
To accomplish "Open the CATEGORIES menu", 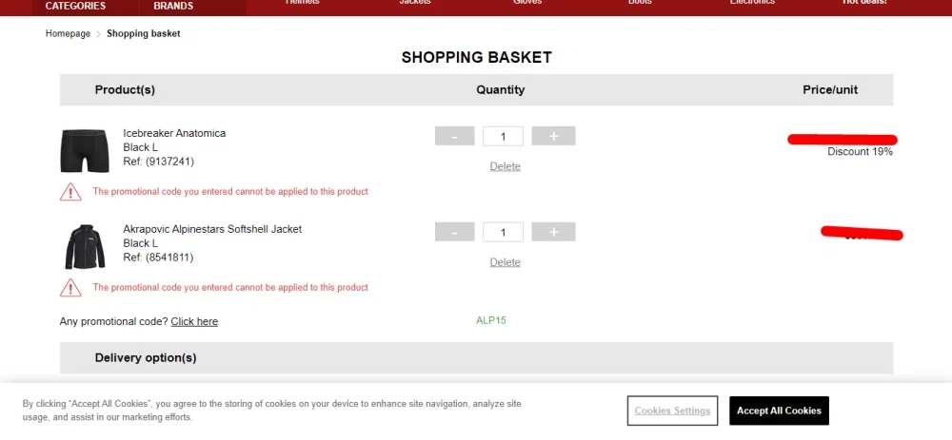I will coord(76,6).
